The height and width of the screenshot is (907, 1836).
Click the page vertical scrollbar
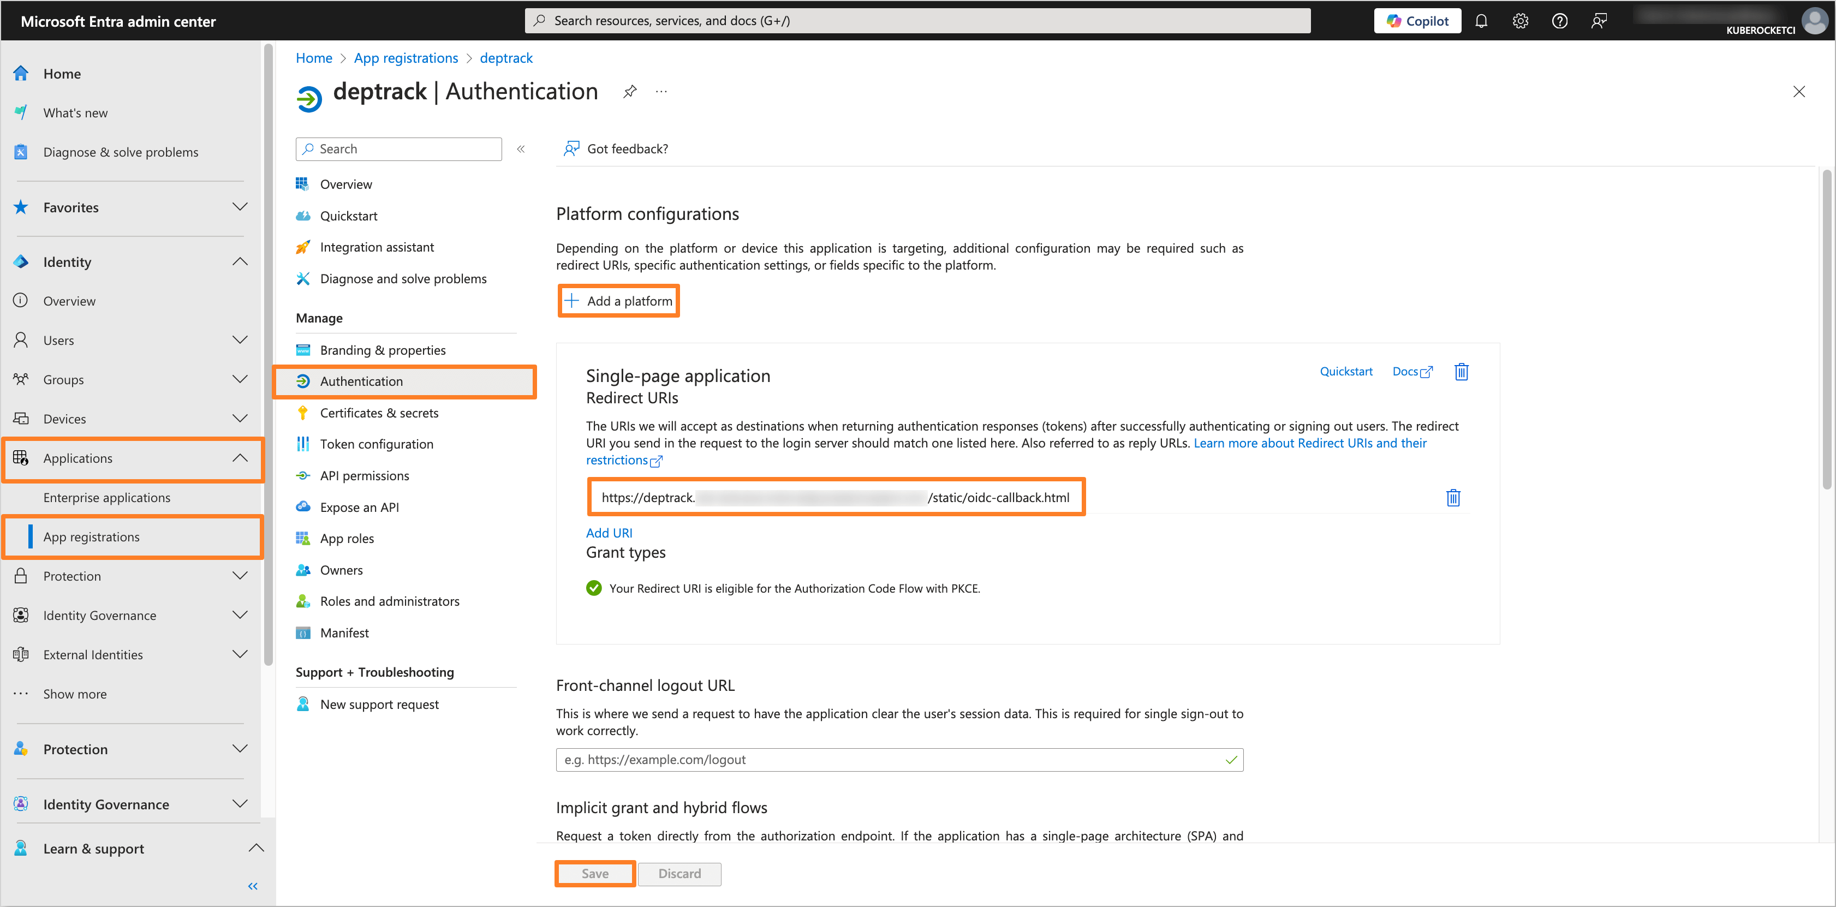tap(1826, 328)
